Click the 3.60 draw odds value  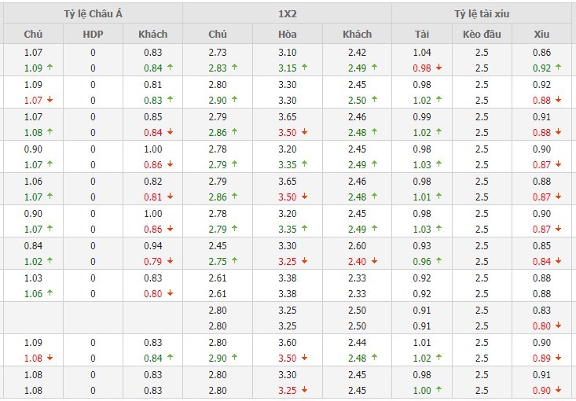288,343
